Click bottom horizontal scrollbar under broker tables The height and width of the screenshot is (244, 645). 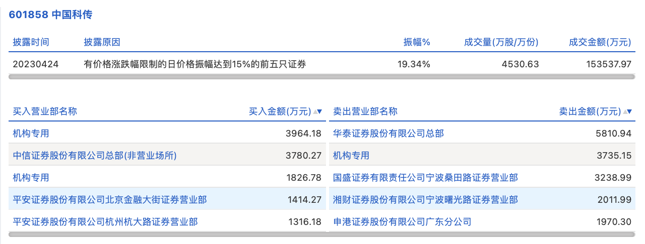pos(322,234)
